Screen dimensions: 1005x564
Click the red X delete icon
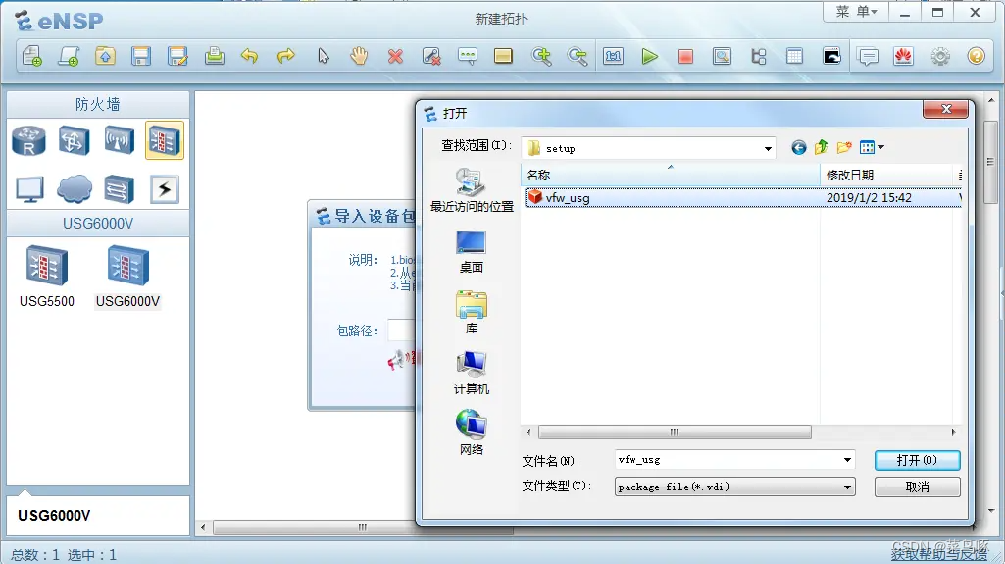(x=395, y=57)
